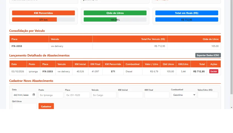Click the KM Percorrido column header

point(113,64)
